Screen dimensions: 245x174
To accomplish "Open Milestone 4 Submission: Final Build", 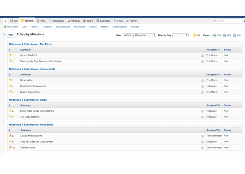I will pos(31,125).
